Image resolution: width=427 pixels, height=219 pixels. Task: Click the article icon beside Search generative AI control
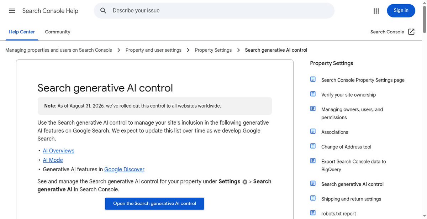[x=313, y=183]
